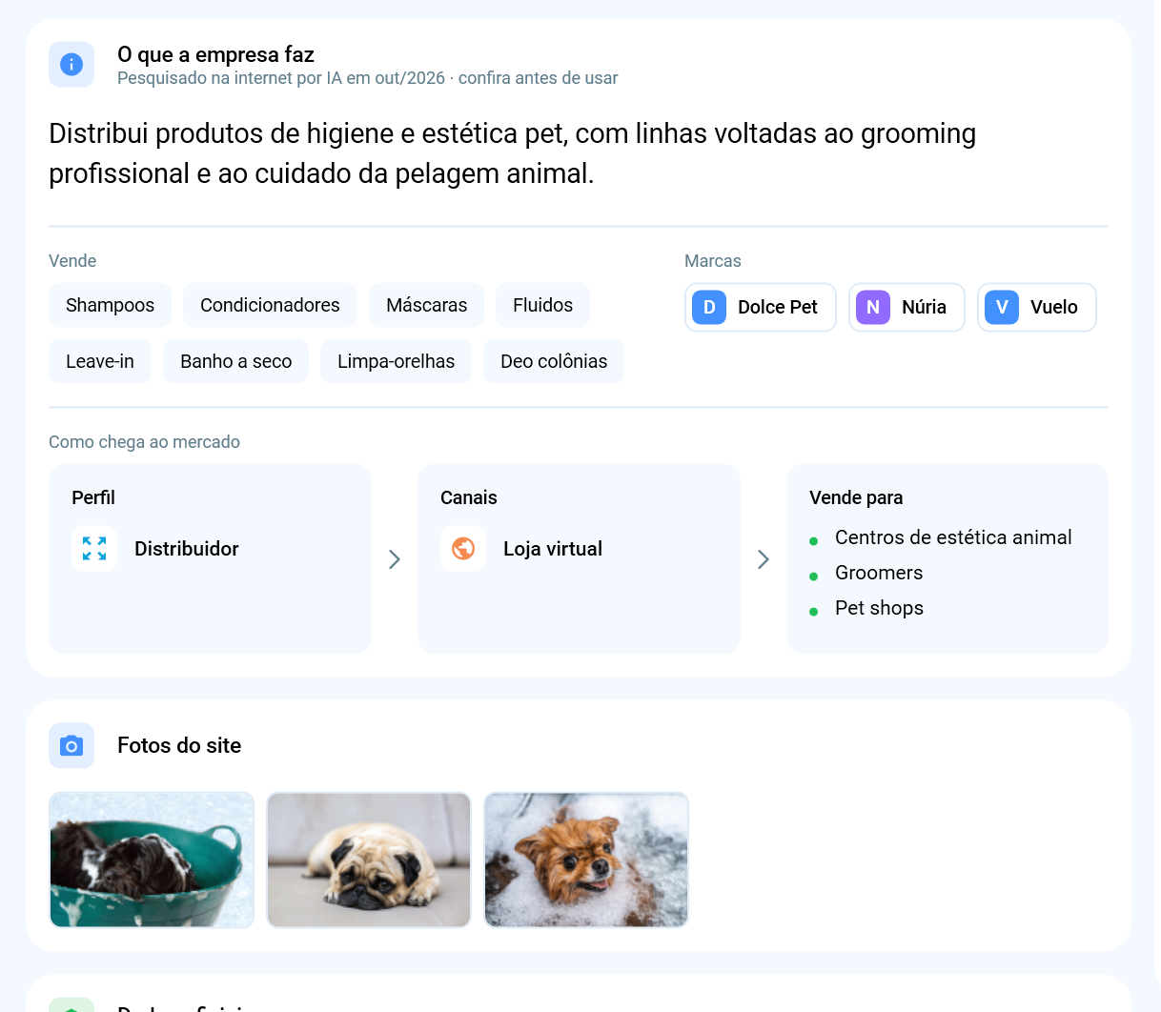1161x1012 pixels.
Task: Select the Banho a seco chip
Action: coord(235,361)
